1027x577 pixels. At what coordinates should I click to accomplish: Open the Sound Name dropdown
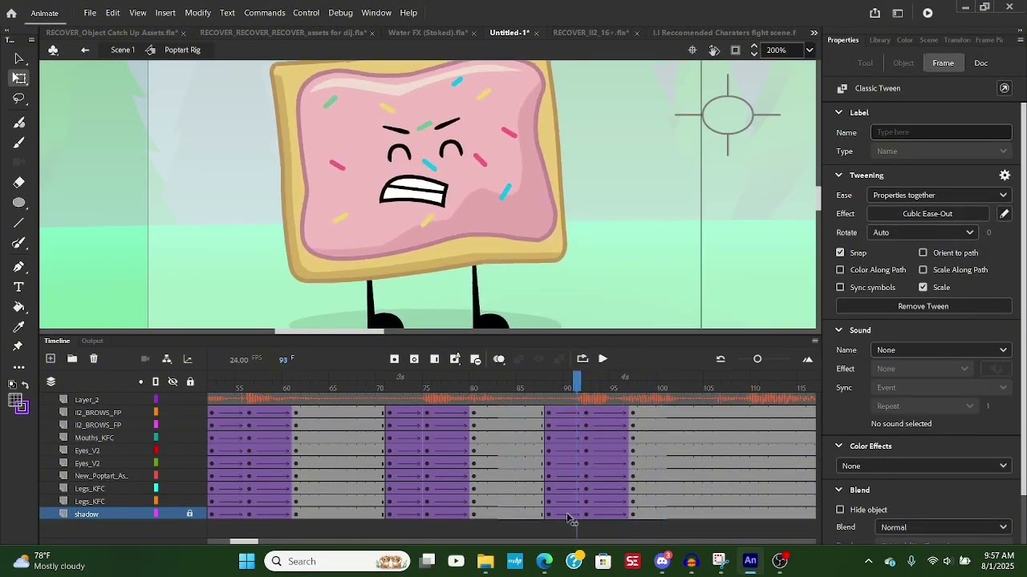click(941, 350)
